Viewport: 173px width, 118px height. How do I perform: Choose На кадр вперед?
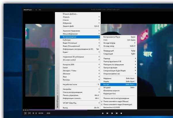[x=119, y=43]
